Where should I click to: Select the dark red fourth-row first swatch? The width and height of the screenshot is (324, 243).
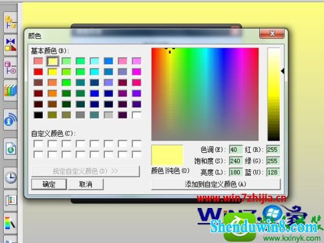coord(38,93)
